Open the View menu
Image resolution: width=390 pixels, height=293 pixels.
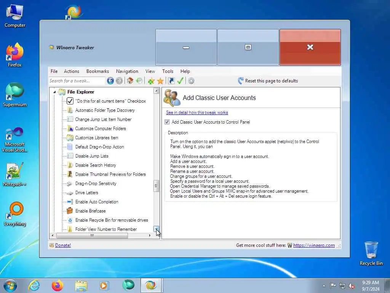[x=150, y=71]
